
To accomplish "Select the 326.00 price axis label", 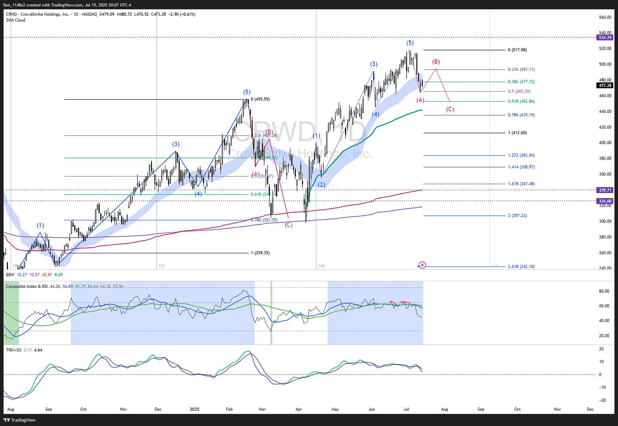I will click(x=605, y=201).
